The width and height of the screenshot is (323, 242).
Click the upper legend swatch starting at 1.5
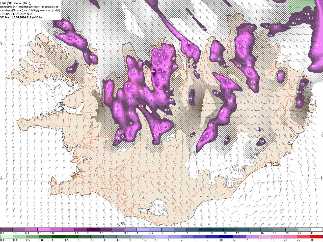pos(81,230)
